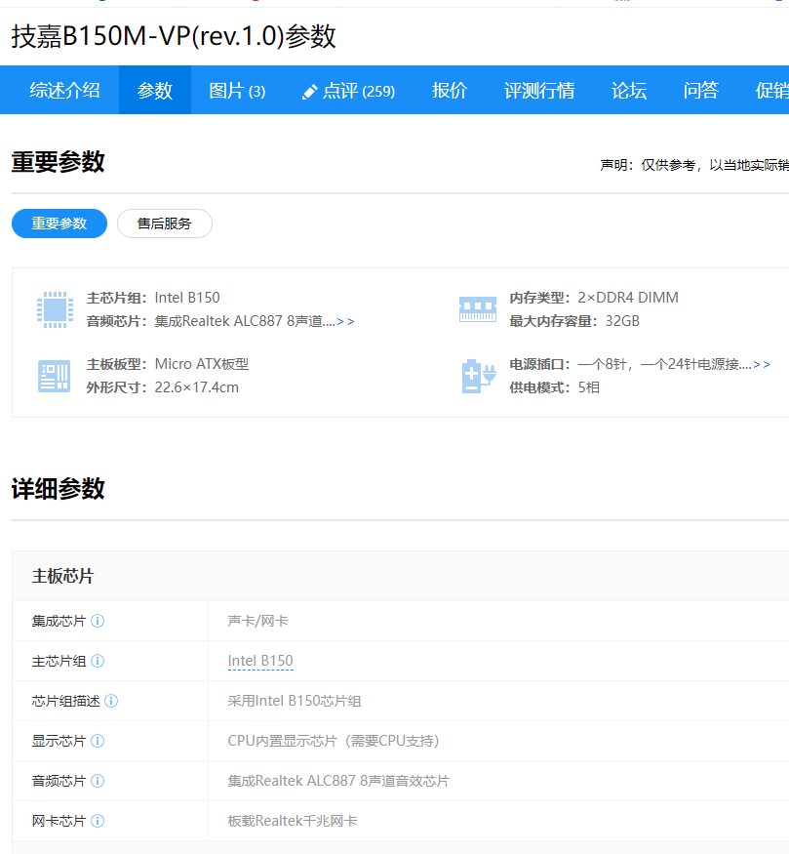Open the 综述介绍 tab
This screenshot has width=789, height=854.
coord(64,90)
